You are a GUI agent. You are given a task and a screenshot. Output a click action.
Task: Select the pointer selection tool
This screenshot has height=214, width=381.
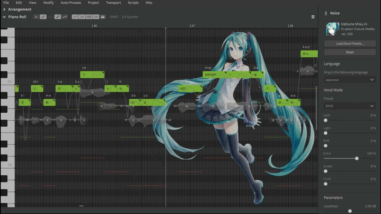tap(36, 17)
